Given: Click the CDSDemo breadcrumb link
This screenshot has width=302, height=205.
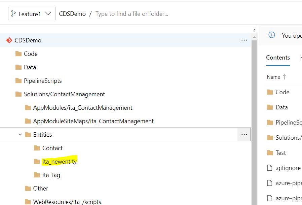Looking at the screenshot, I should [72, 14].
